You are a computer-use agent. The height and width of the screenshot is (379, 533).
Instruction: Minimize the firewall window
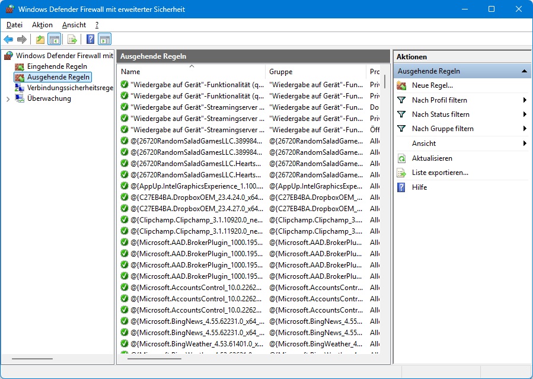pos(465,9)
